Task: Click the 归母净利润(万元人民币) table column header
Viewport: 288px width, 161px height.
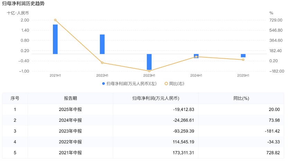Action: click(155, 99)
